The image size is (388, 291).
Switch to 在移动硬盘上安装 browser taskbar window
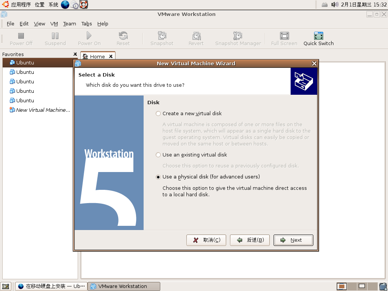click(51, 286)
